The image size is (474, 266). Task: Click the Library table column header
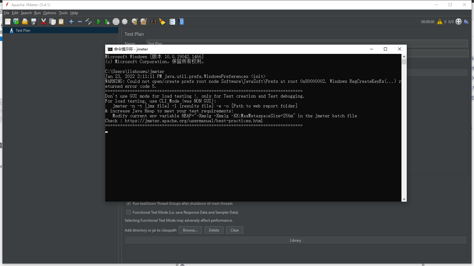[296, 240]
